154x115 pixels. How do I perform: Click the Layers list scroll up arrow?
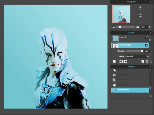tap(150, 36)
